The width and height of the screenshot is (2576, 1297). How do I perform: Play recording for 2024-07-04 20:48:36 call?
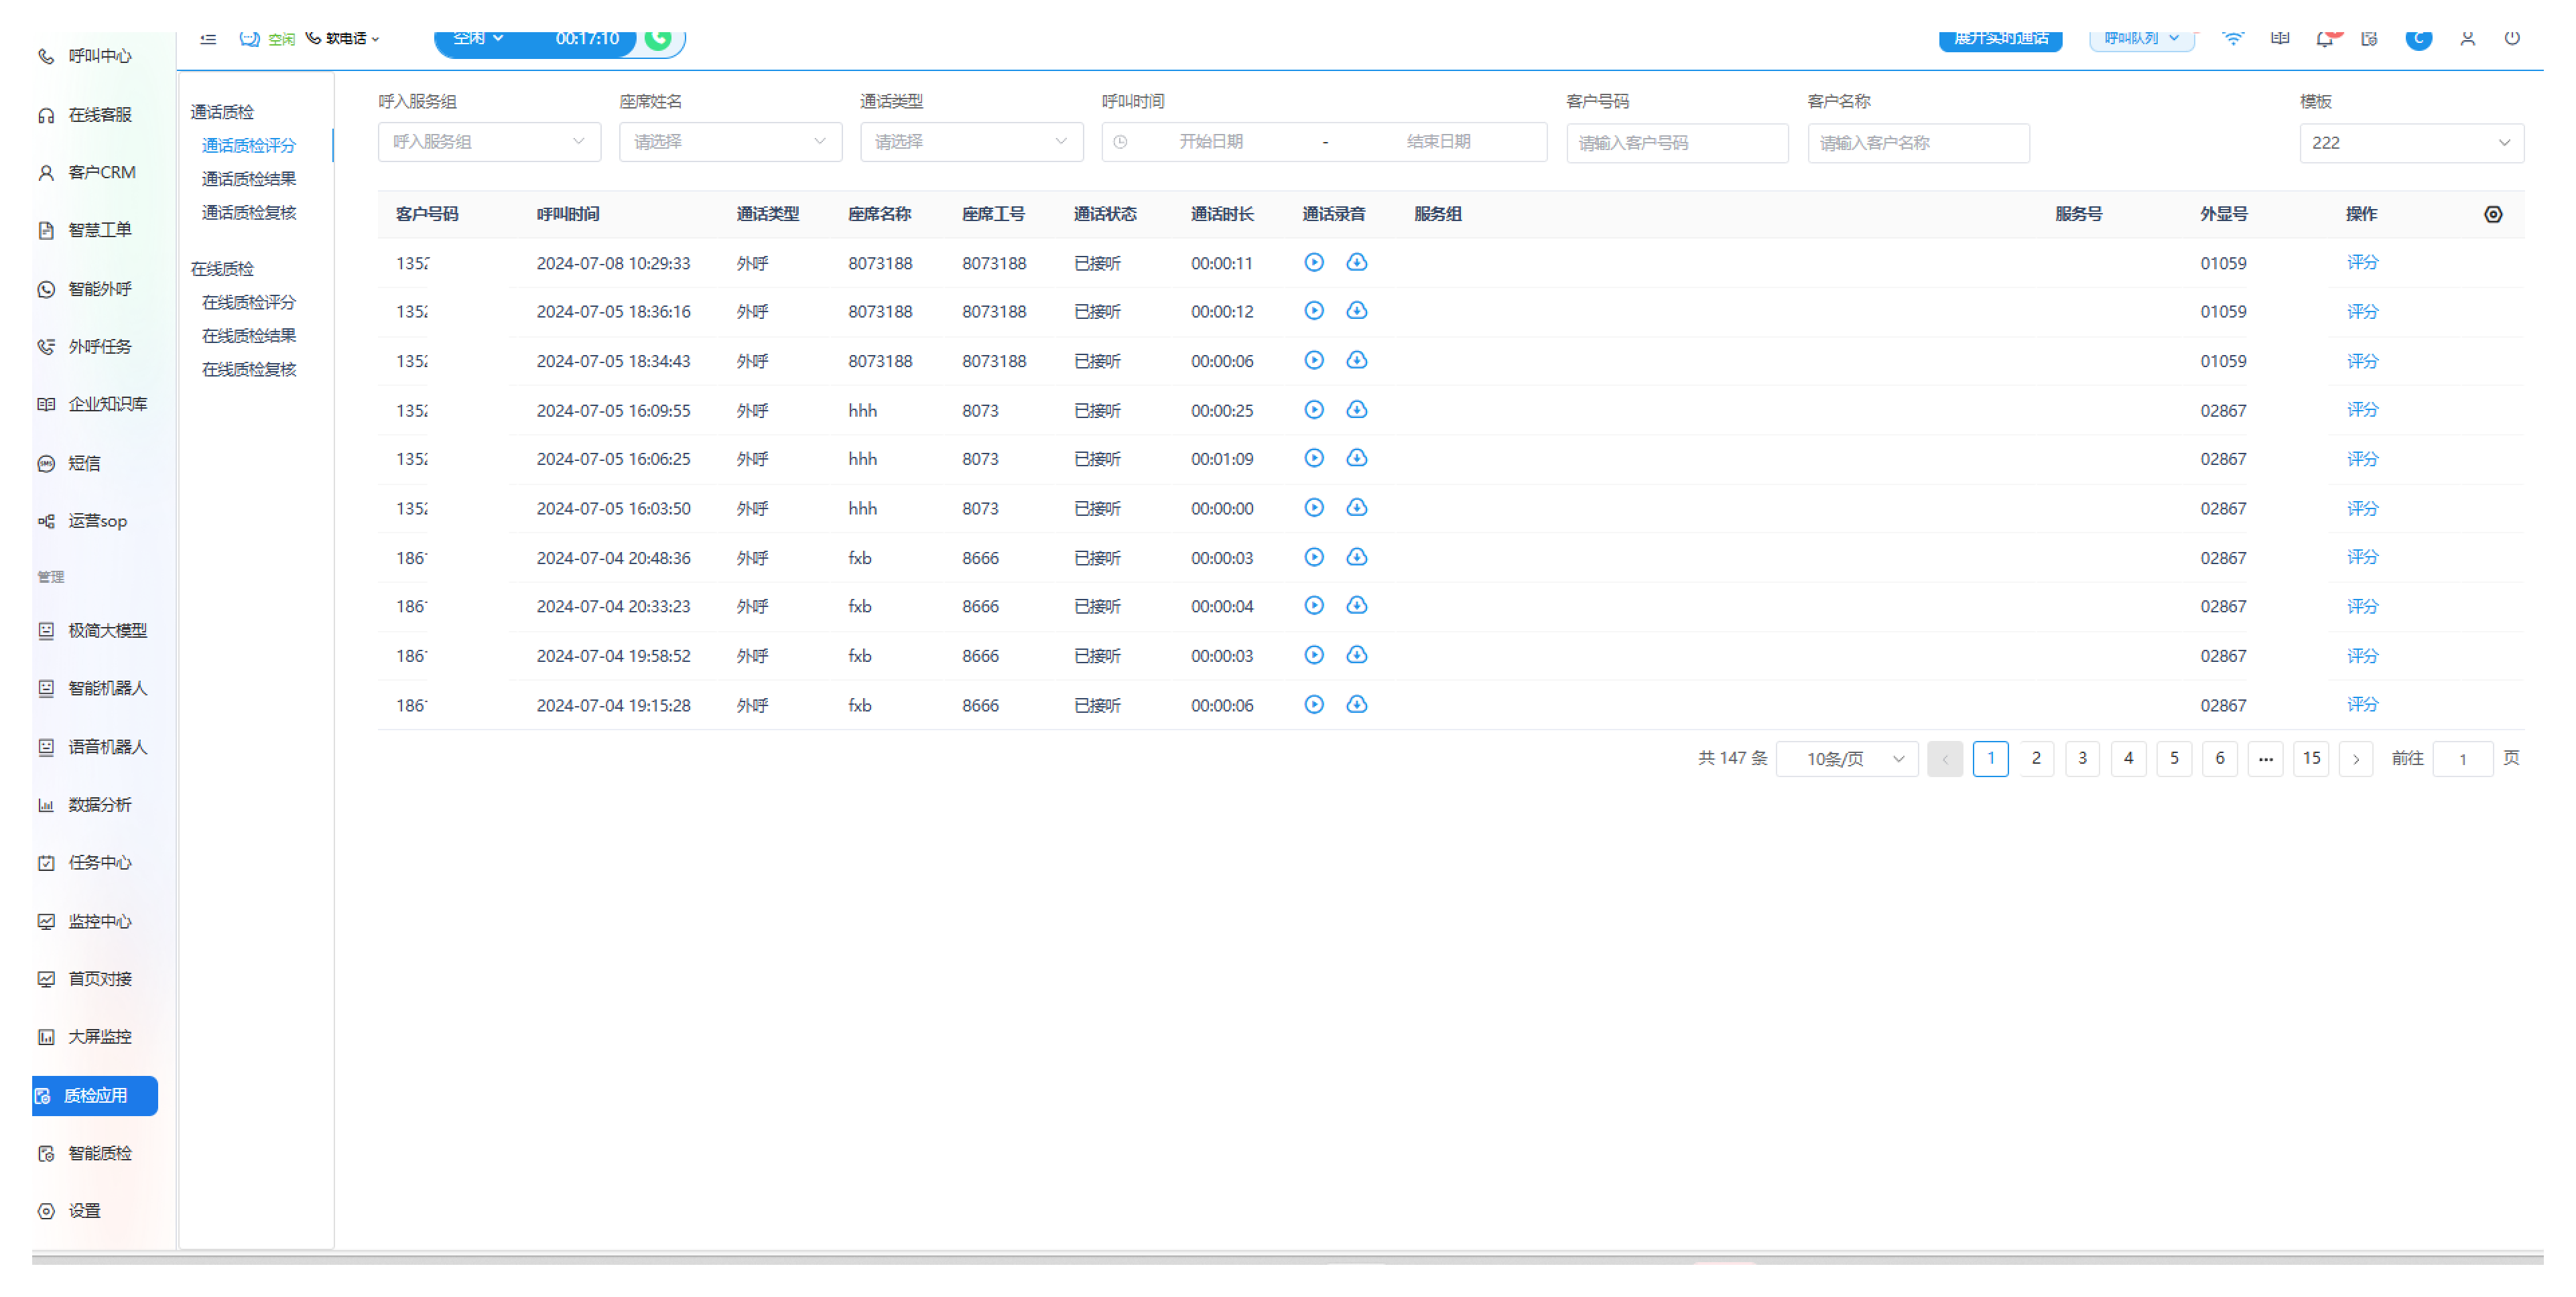(x=1314, y=557)
